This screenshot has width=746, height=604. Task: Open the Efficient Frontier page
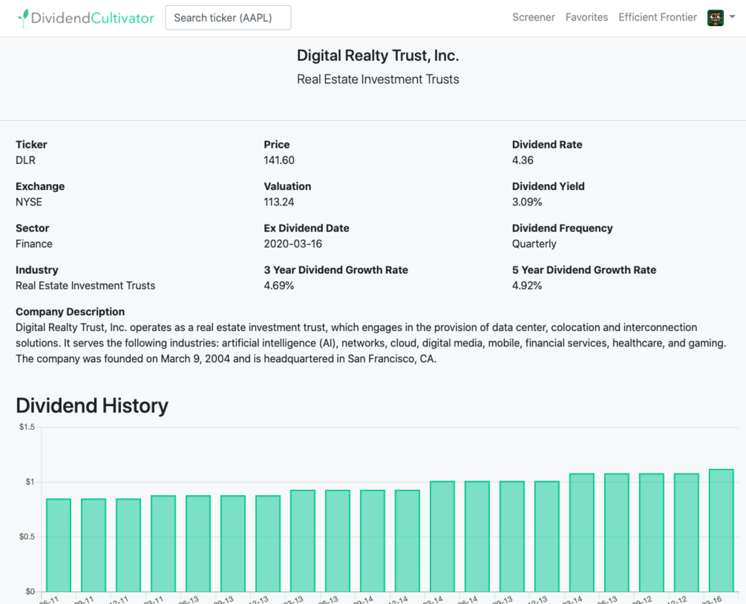coord(658,18)
